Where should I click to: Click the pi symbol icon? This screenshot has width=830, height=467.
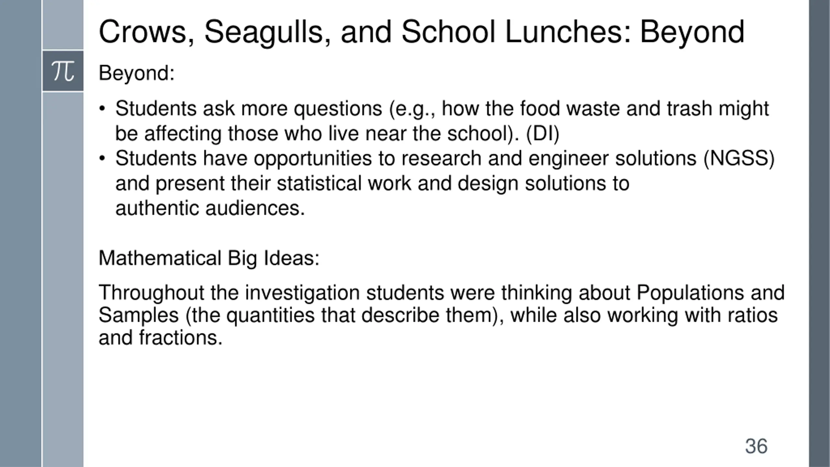pyautogui.click(x=63, y=71)
